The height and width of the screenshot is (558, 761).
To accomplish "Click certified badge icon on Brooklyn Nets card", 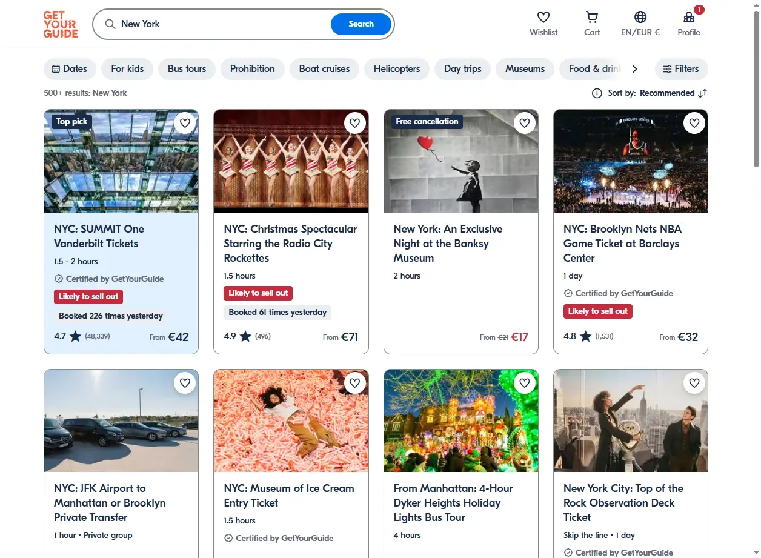I will click(x=568, y=294).
